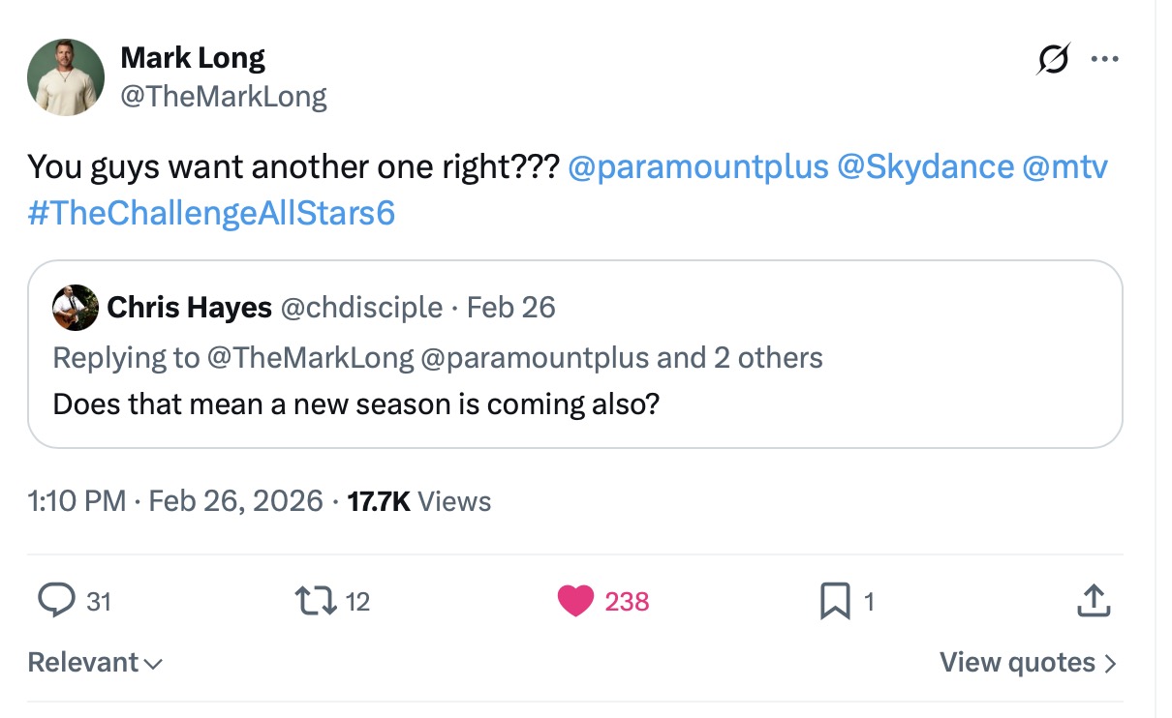Open the @mtv mention
Viewport: 1172px width, 718px height.
click(1064, 167)
